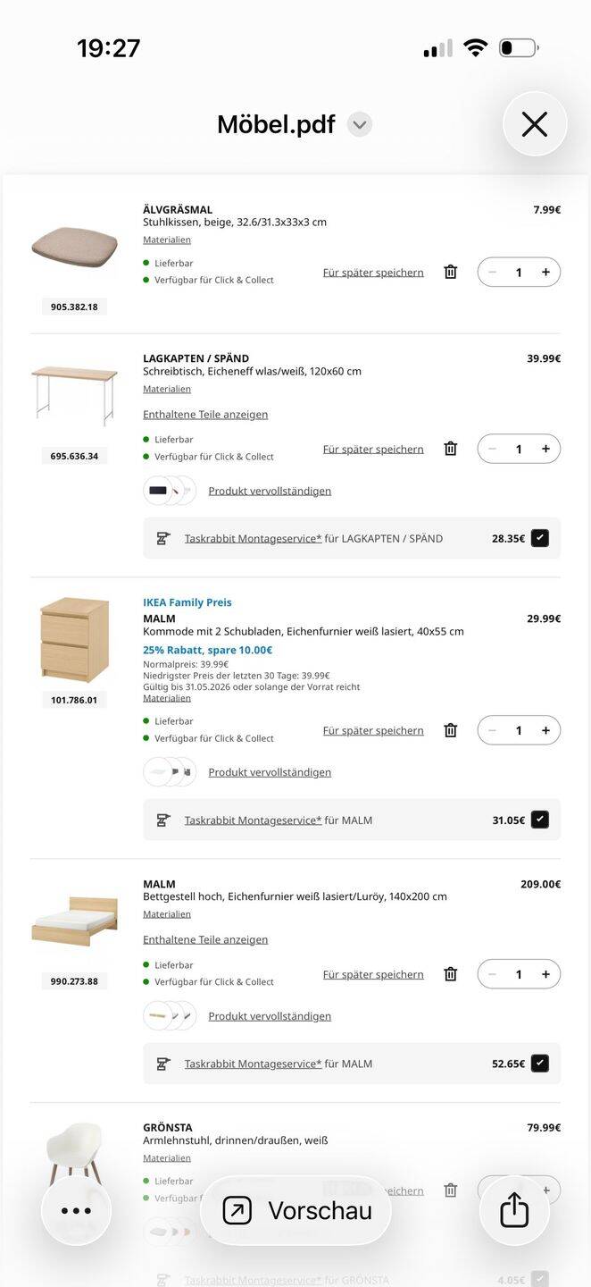
Task: Close the Möbel.pdf preview
Action: pyautogui.click(x=535, y=124)
